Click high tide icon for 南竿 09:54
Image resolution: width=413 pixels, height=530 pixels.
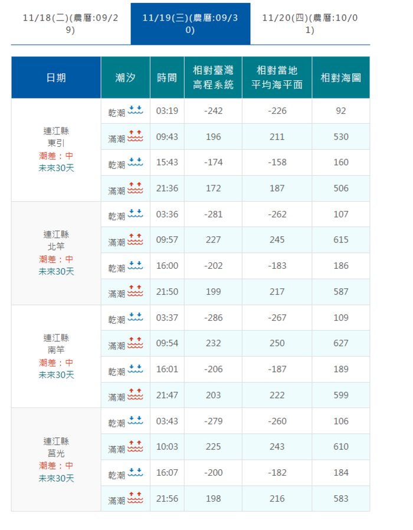(136, 343)
